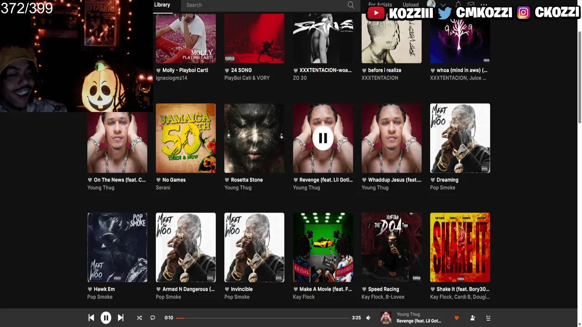Skip to the next track
Image resolution: width=582 pixels, height=327 pixels.
[x=120, y=318]
